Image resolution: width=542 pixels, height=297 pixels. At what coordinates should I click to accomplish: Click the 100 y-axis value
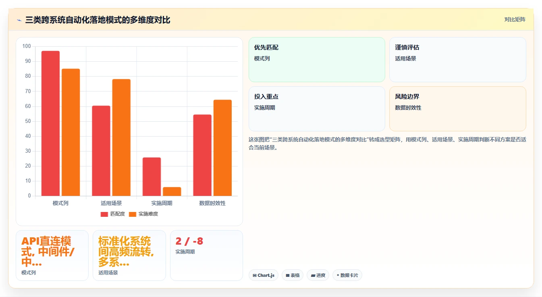click(x=27, y=46)
